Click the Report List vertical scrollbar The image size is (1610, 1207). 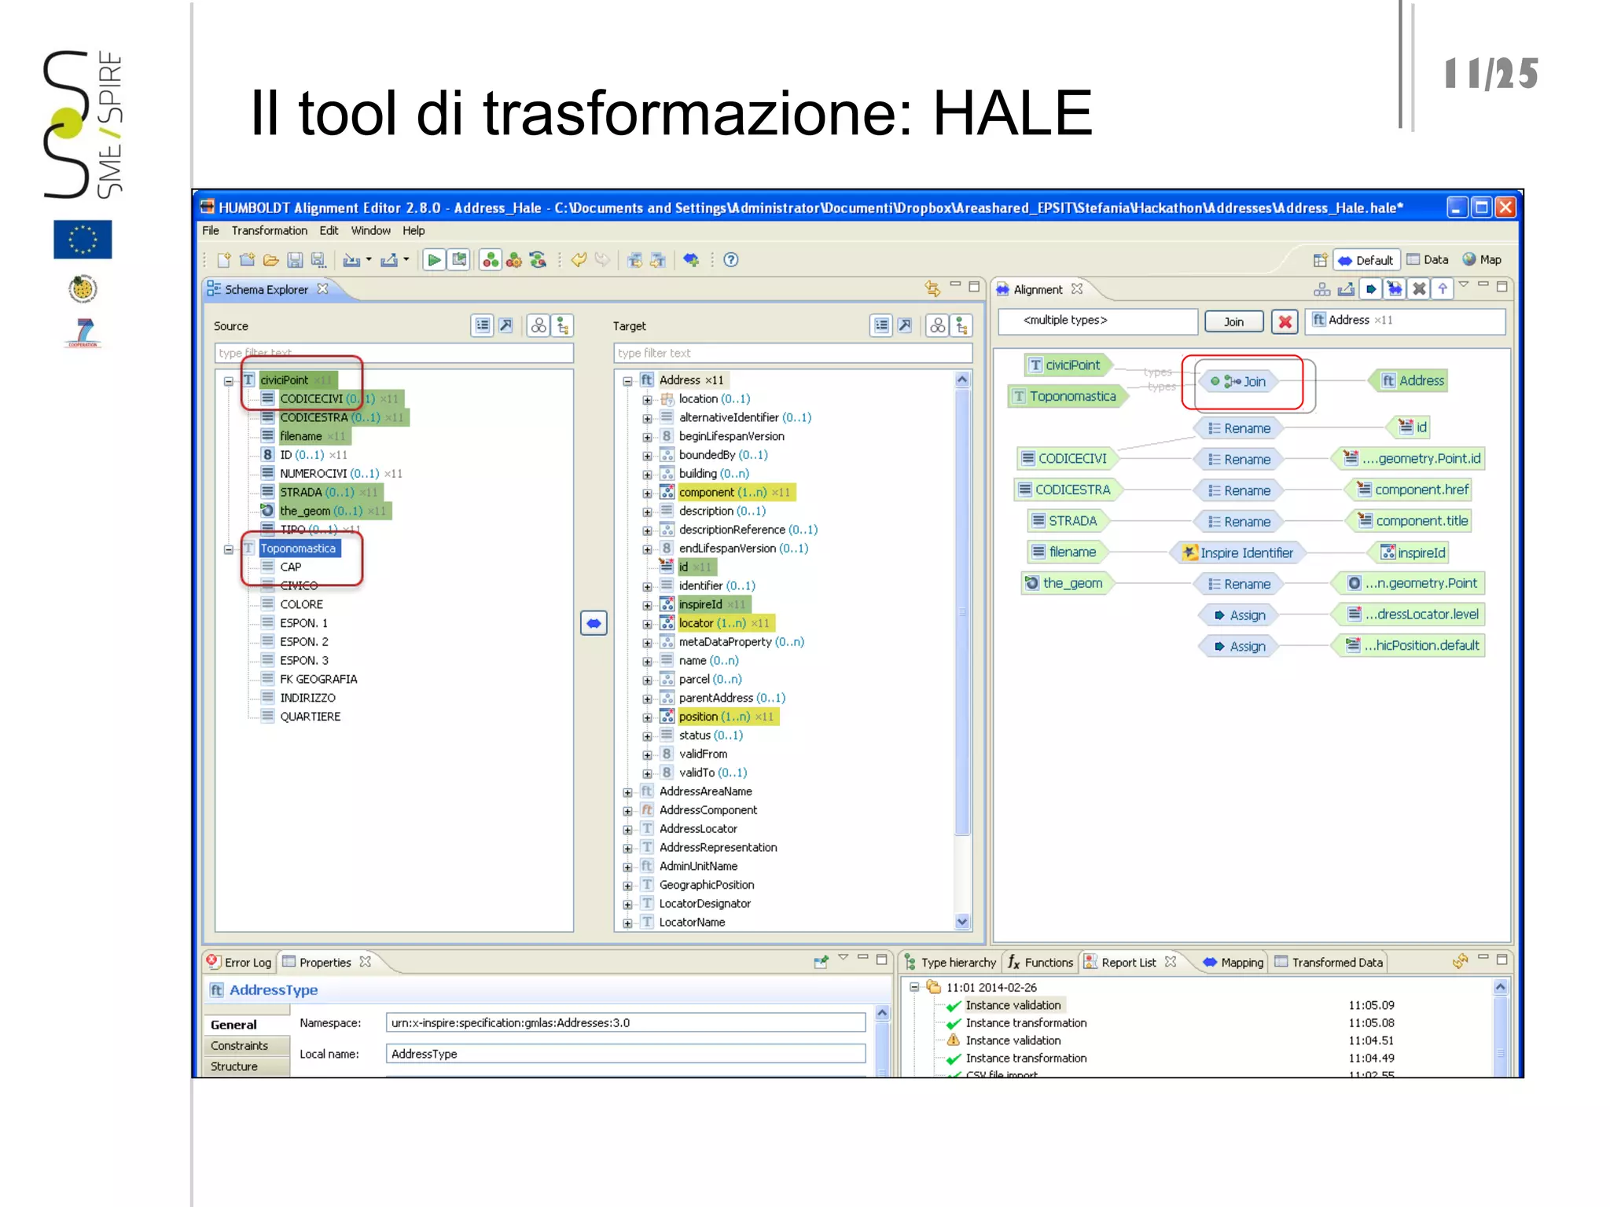point(1500,1029)
